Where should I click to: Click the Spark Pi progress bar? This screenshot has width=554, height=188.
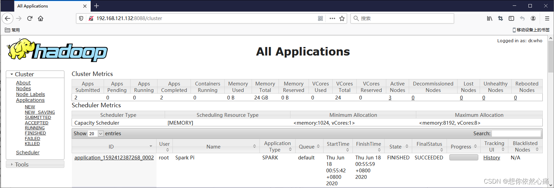[x=464, y=157]
